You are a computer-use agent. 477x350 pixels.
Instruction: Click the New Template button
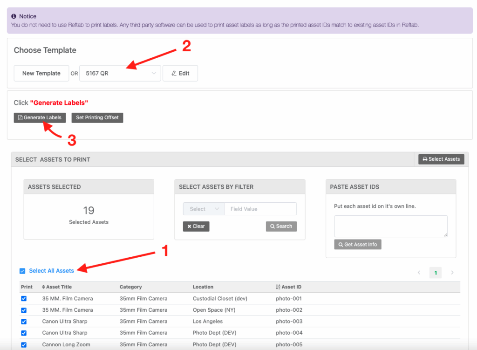41,73
